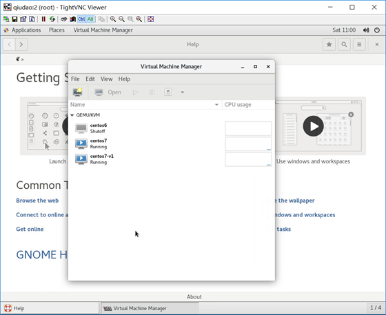Image resolution: width=386 pixels, height=315 pixels.
Task: Click the About link in Help
Action: click(x=194, y=297)
